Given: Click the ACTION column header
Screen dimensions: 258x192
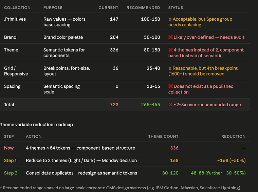Looking at the screenshot, I should tap(34, 136).
